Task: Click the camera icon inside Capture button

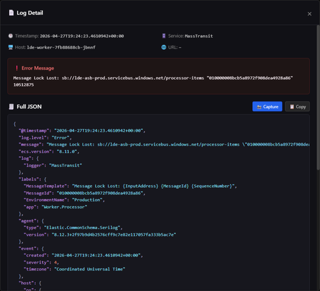Action: click(x=259, y=107)
